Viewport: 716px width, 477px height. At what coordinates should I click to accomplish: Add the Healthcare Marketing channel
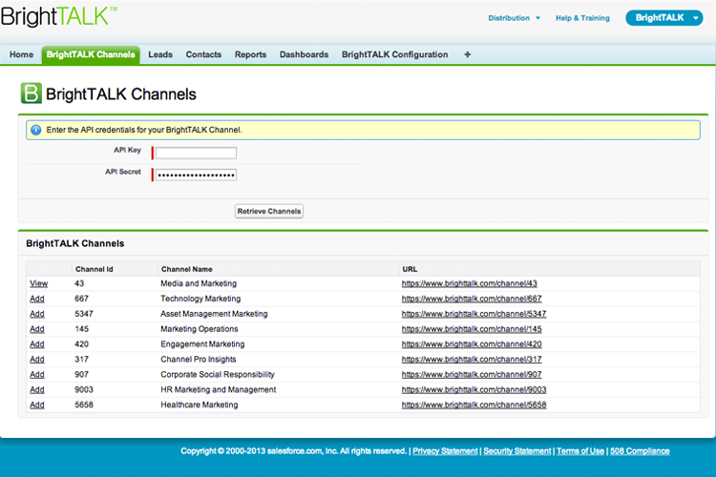pyautogui.click(x=37, y=404)
